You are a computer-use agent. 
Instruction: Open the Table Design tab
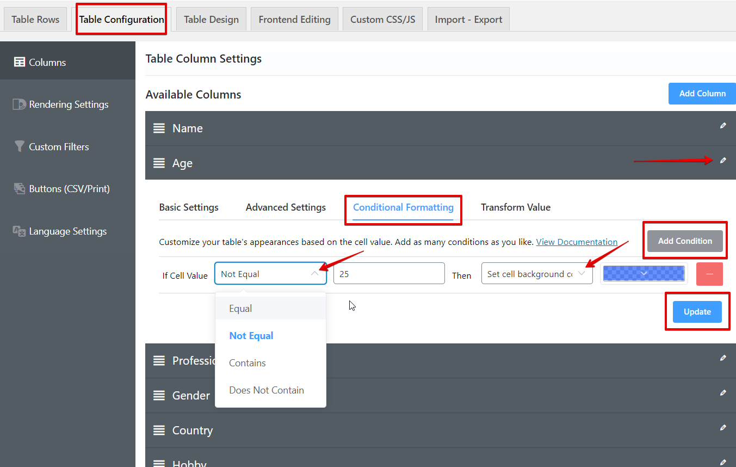click(211, 20)
